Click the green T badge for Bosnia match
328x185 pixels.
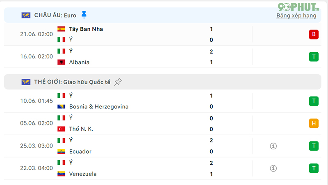[314, 101]
